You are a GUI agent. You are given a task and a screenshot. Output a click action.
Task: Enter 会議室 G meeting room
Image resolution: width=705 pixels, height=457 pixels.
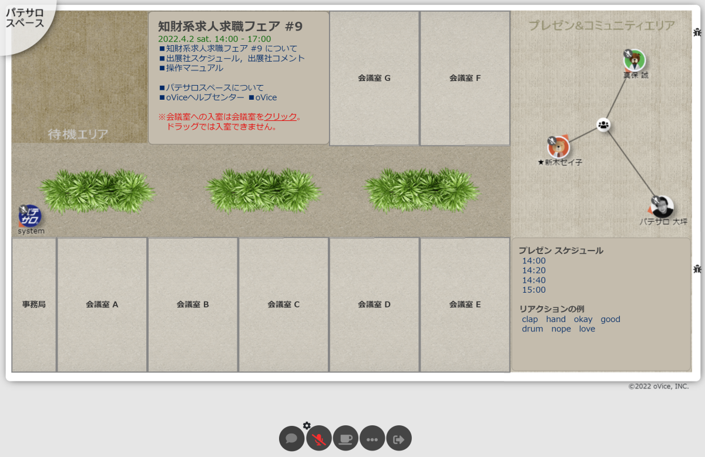tap(374, 78)
